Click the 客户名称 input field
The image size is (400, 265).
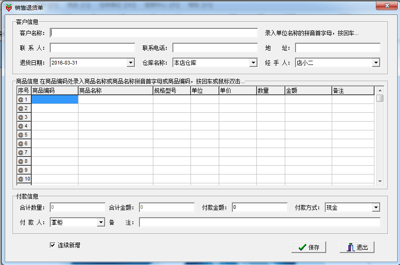[x=153, y=33]
